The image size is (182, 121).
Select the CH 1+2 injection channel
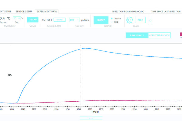pos(112,18)
